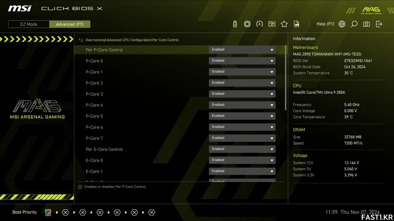This screenshot has height=221, width=394.
Task: Open the speedometer overclocking icon
Action: 259,24
